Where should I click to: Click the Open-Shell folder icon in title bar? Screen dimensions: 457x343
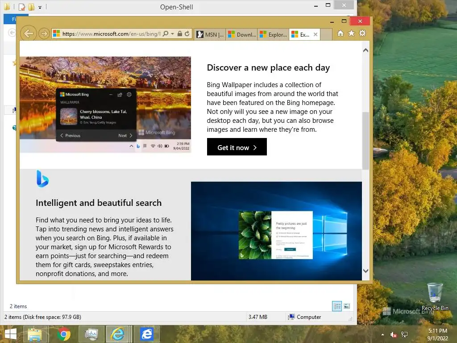tap(7, 6)
